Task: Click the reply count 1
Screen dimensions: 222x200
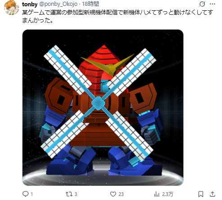Action: [32, 194]
